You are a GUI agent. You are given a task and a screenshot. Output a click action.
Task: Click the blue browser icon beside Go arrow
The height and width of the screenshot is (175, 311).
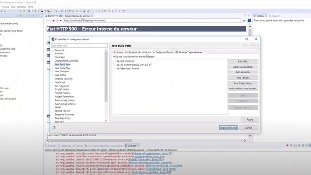click(249, 20)
